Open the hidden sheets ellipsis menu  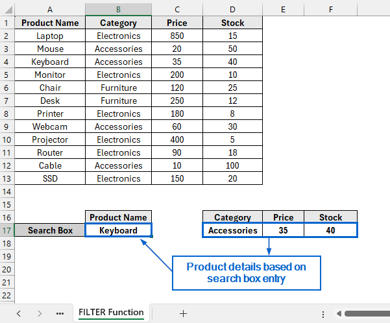click(60, 313)
